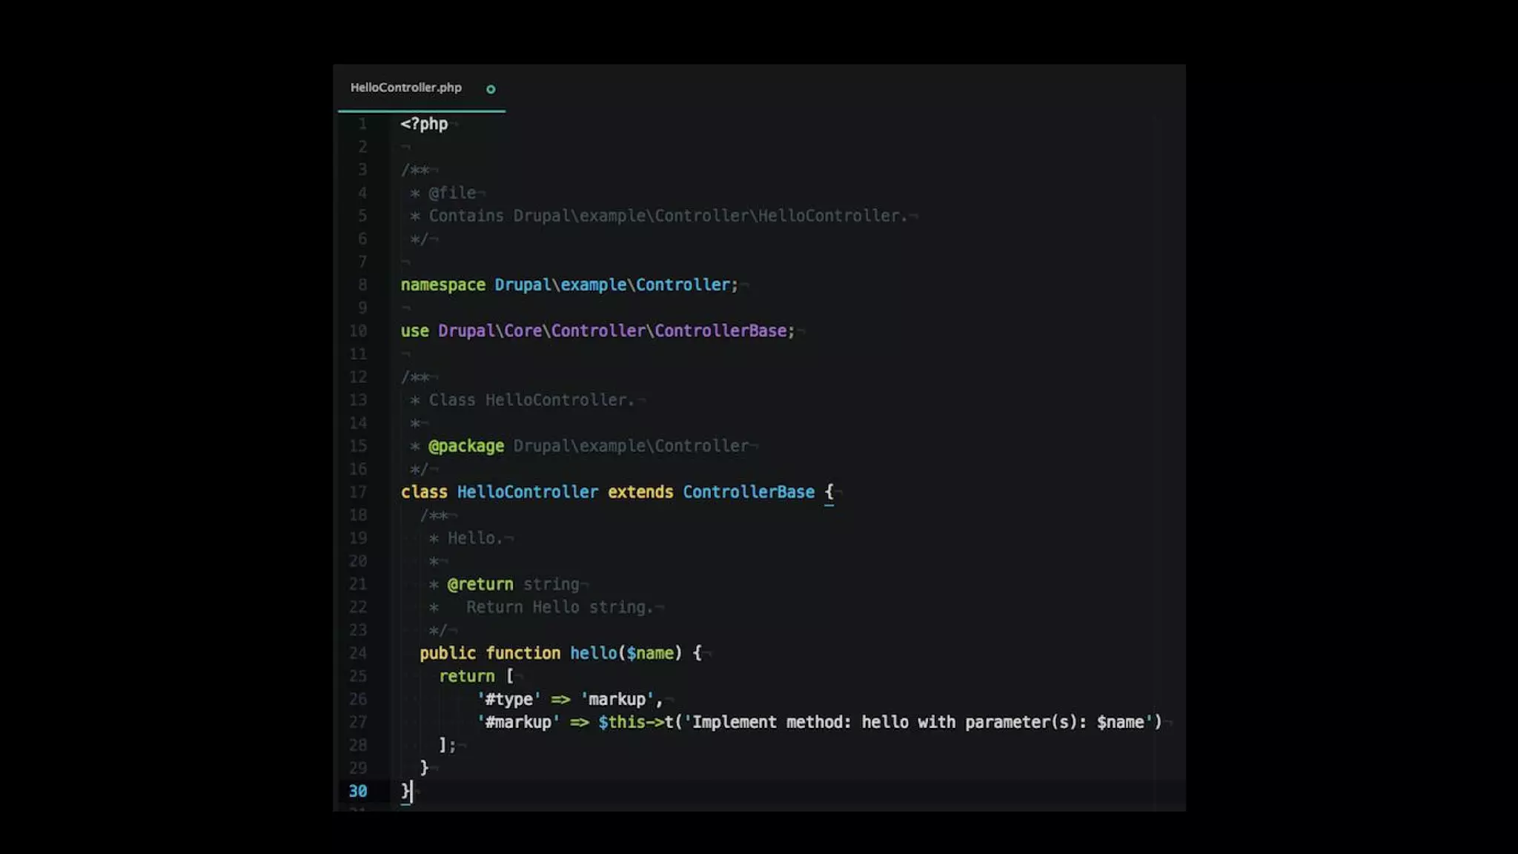The image size is (1518, 854).
Task: Click the @package annotation in the docblock
Action: tap(466, 446)
